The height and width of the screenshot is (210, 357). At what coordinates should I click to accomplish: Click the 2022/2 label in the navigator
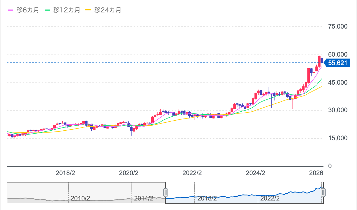[270, 198]
